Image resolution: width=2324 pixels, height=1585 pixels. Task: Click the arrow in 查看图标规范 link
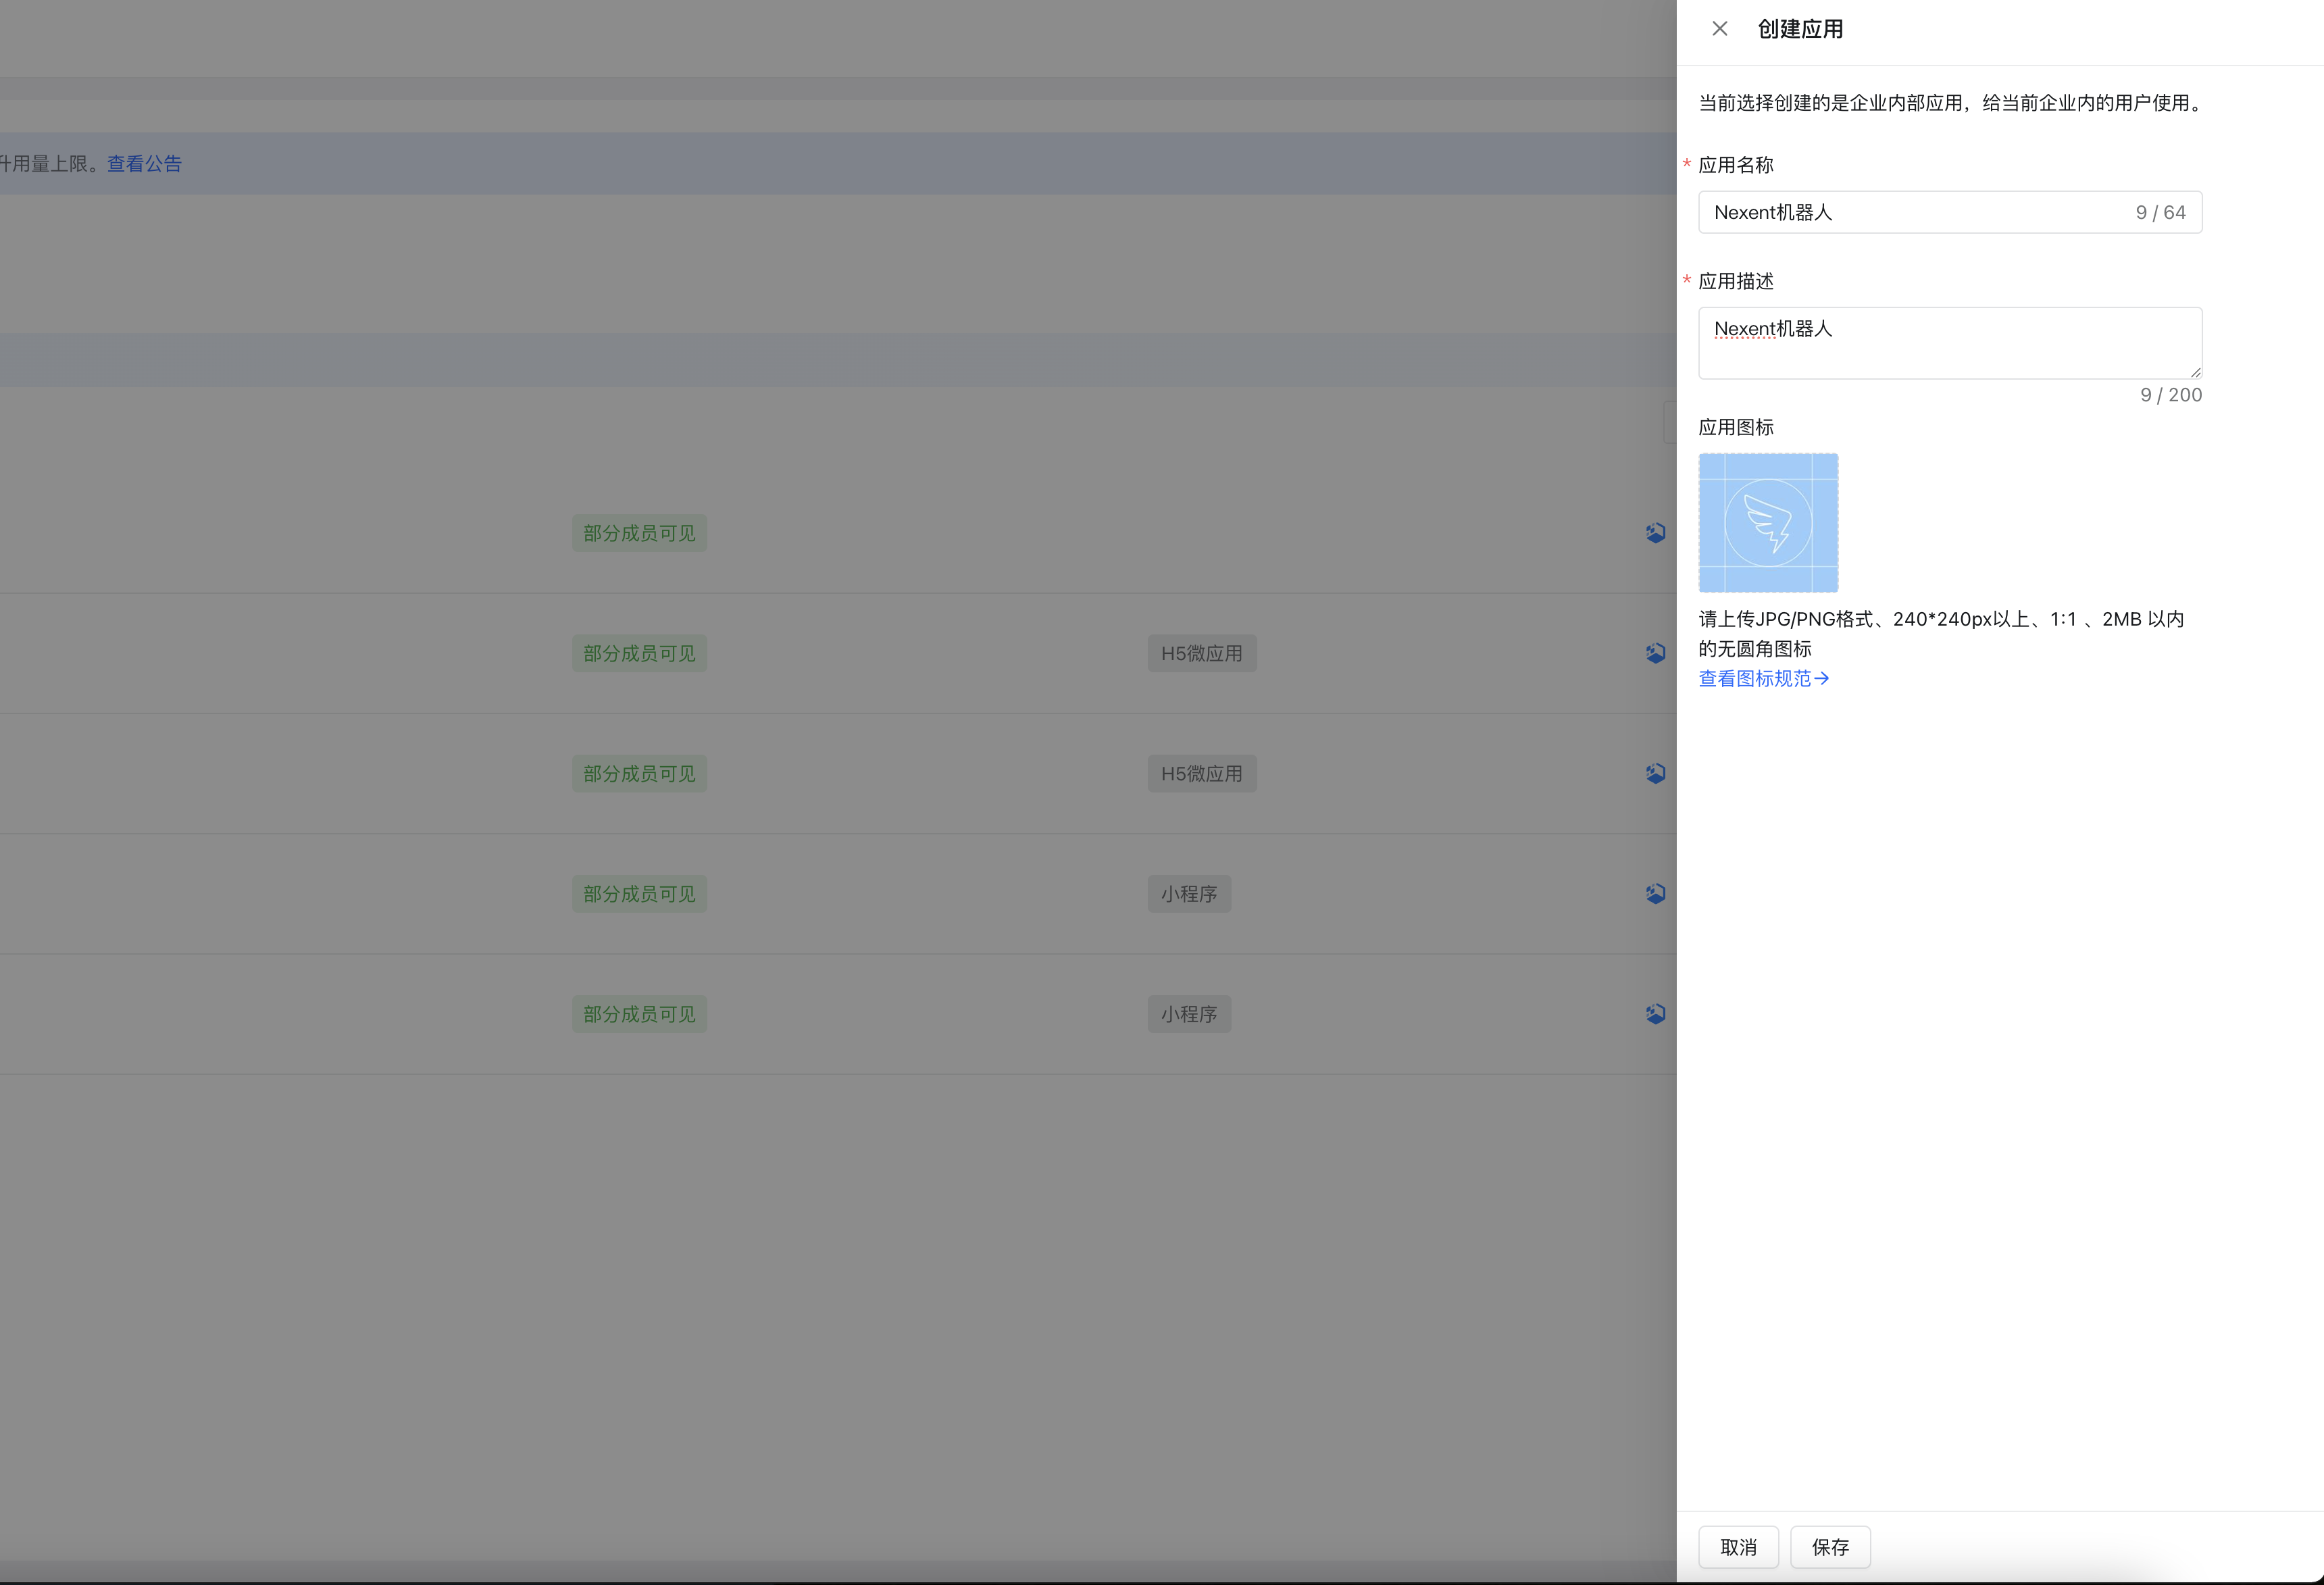[1822, 679]
